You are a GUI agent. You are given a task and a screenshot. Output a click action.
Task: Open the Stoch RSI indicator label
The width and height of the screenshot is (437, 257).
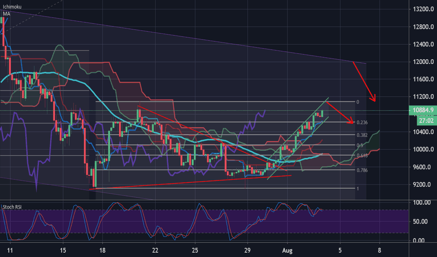point(12,207)
